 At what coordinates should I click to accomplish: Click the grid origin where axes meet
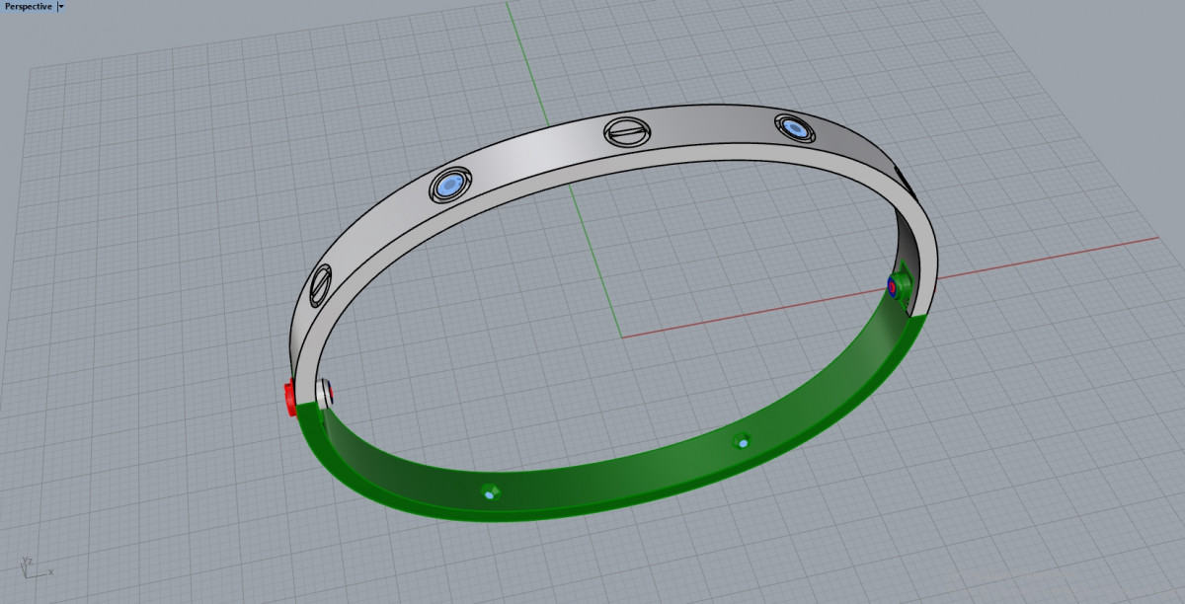click(621, 337)
